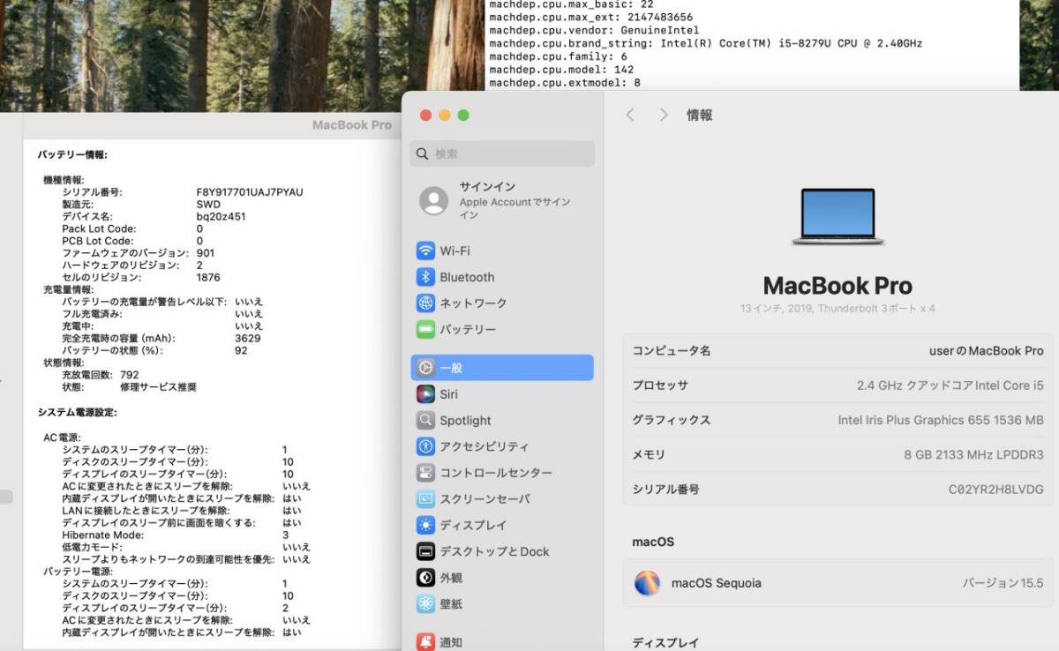This screenshot has height=651, width=1059.
Task: Click the macOS Sequoia icon
Action: point(647,583)
